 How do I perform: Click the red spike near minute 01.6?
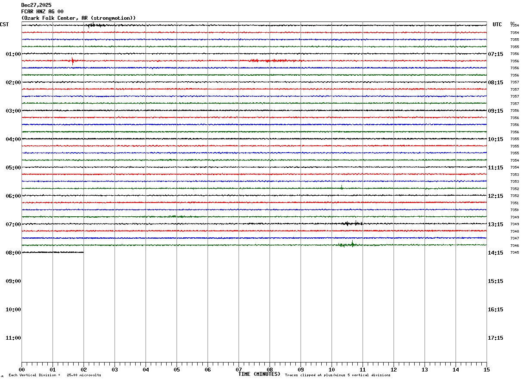tap(72, 61)
